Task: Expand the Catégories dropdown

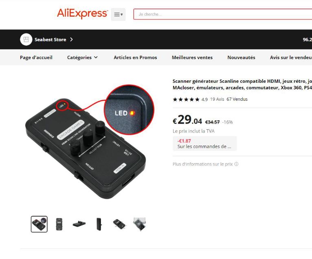Action: click(82, 58)
